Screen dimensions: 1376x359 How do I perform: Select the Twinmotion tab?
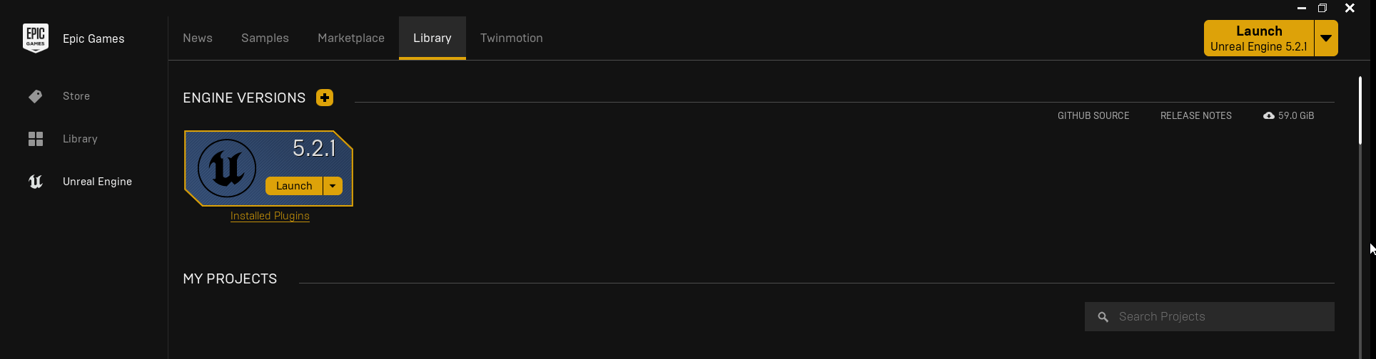point(512,38)
